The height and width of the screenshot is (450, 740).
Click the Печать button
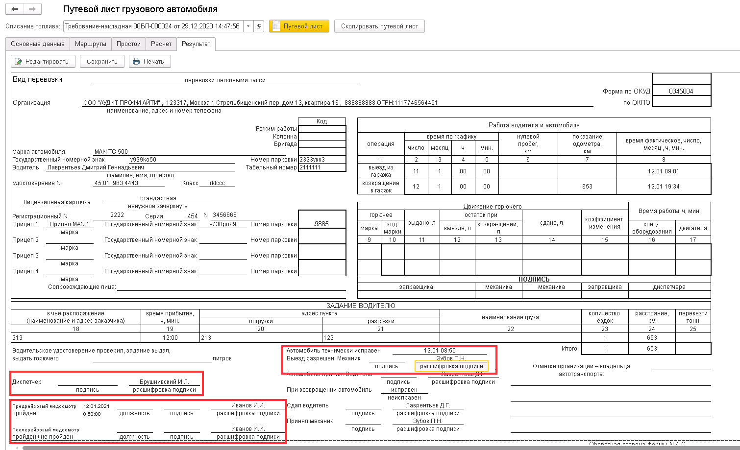coord(149,61)
